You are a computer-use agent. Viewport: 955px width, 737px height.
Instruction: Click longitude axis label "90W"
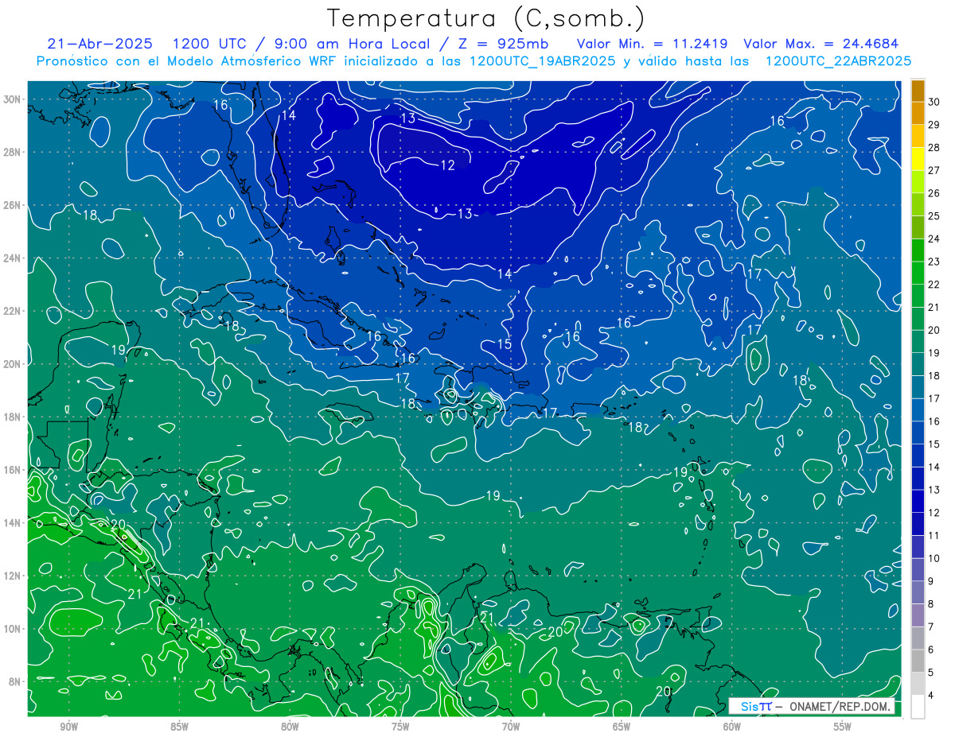[69, 727]
